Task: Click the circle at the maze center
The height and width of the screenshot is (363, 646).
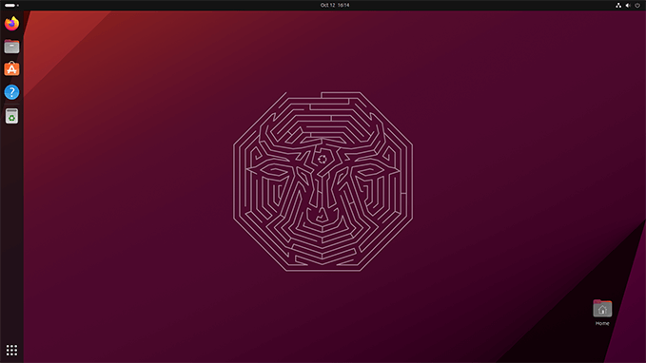Action: (x=323, y=160)
